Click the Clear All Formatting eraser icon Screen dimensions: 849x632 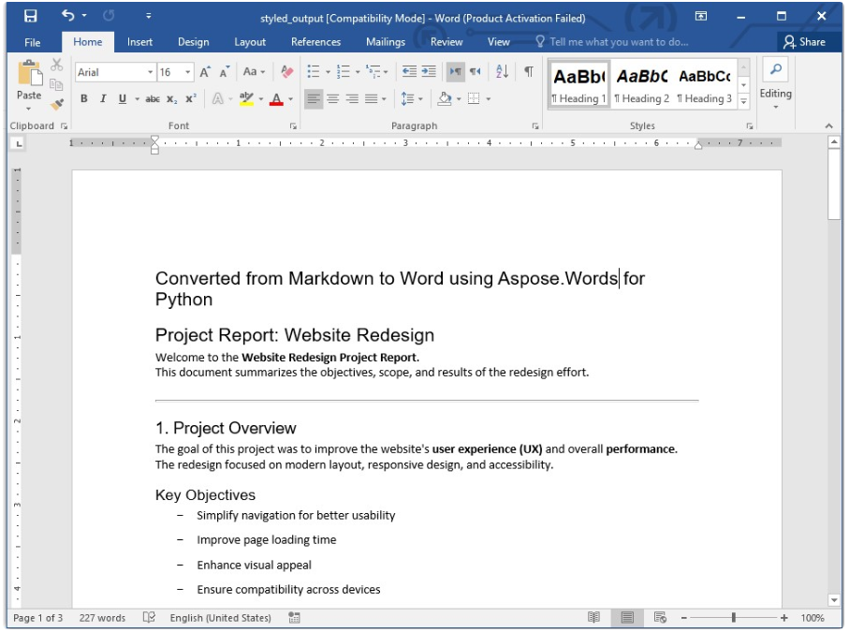coord(287,72)
